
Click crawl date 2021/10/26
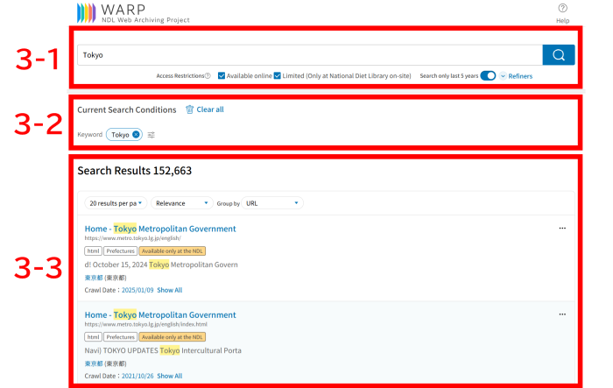pos(137,376)
